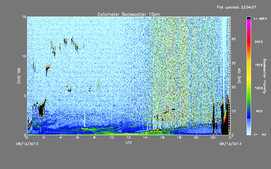Click the "Backscatter Intensity" colorbar label

point(265,76)
